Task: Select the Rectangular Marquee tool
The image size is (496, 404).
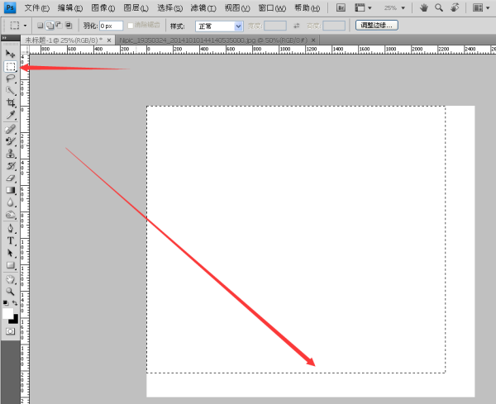Action: click(x=11, y=66)
